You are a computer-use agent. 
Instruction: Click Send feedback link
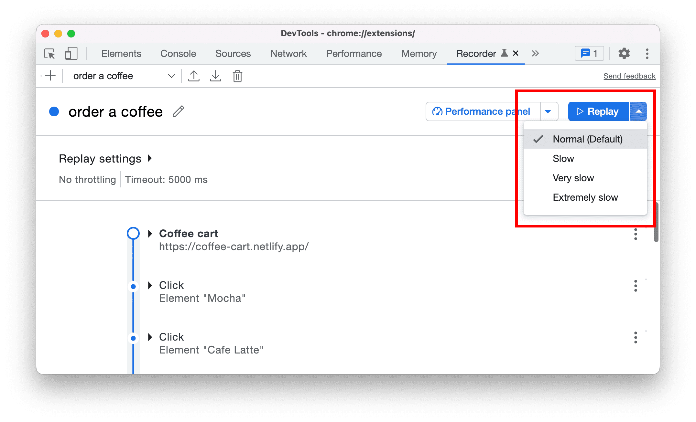coord(629,76)
